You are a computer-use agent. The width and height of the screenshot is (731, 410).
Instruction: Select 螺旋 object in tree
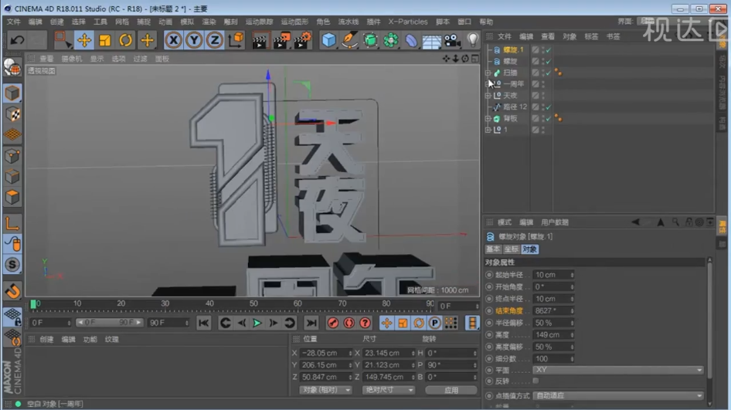point(510,62)
